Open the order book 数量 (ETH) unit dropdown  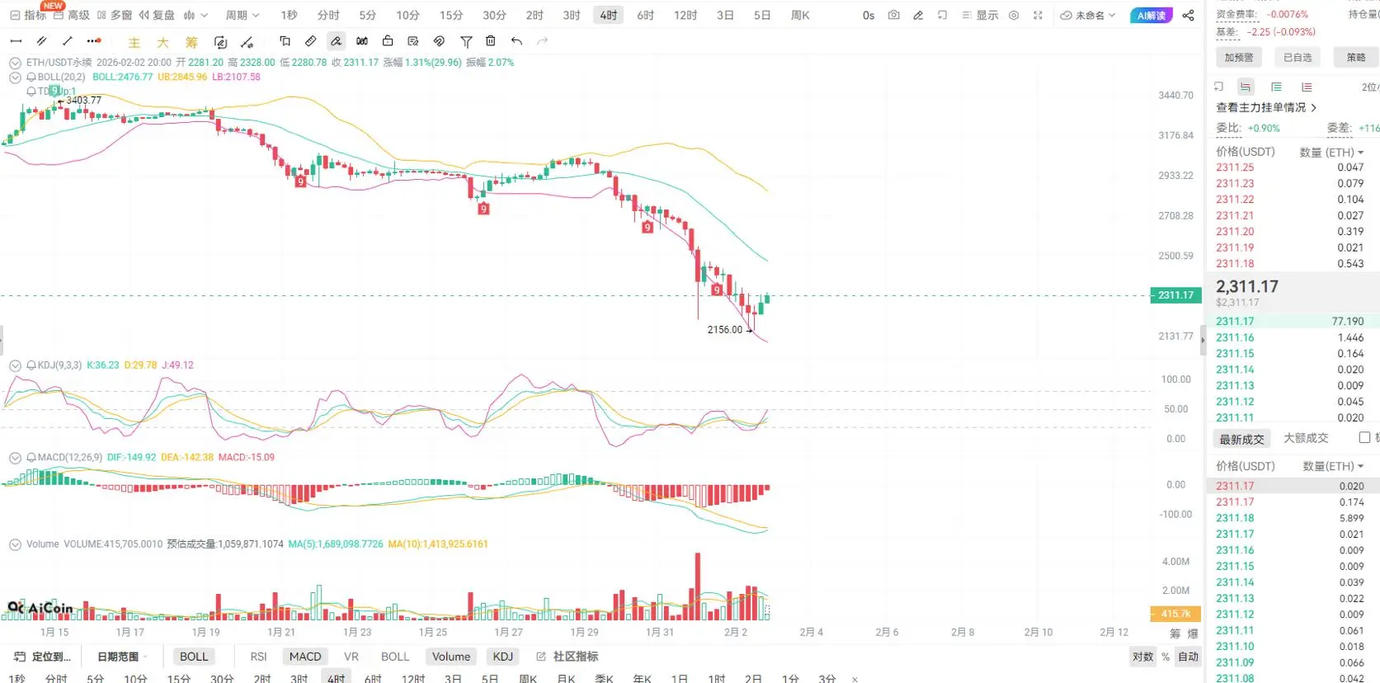coord(1332,152)
